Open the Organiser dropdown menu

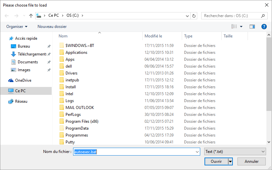pos(17,27)
